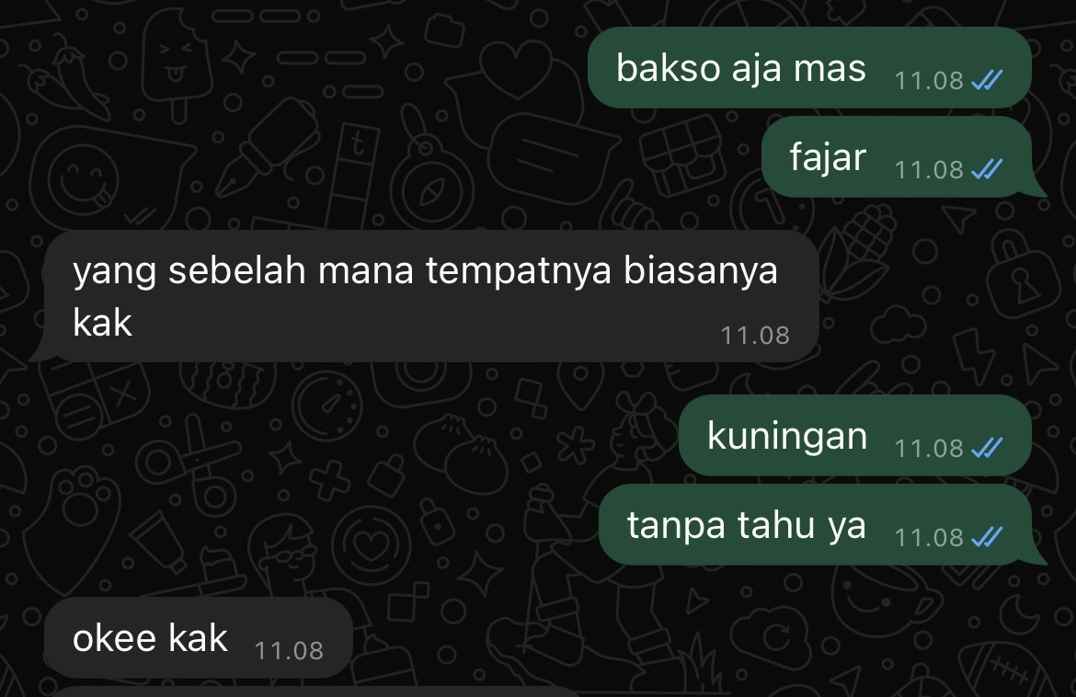Select the "tanpa tahu ya" message text

(x=747, y=526)
